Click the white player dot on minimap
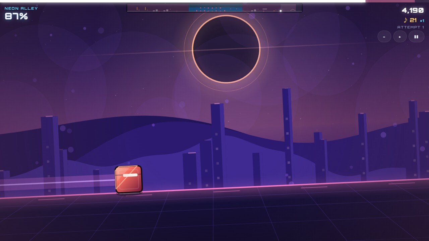The width and height of the screenshot is (429, 241). point(281,11)
